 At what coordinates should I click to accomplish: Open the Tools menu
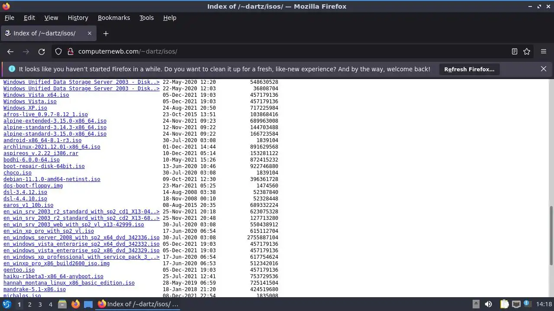tap(146, 18)
